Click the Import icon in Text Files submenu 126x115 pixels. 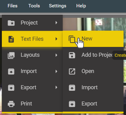[72, 88]
